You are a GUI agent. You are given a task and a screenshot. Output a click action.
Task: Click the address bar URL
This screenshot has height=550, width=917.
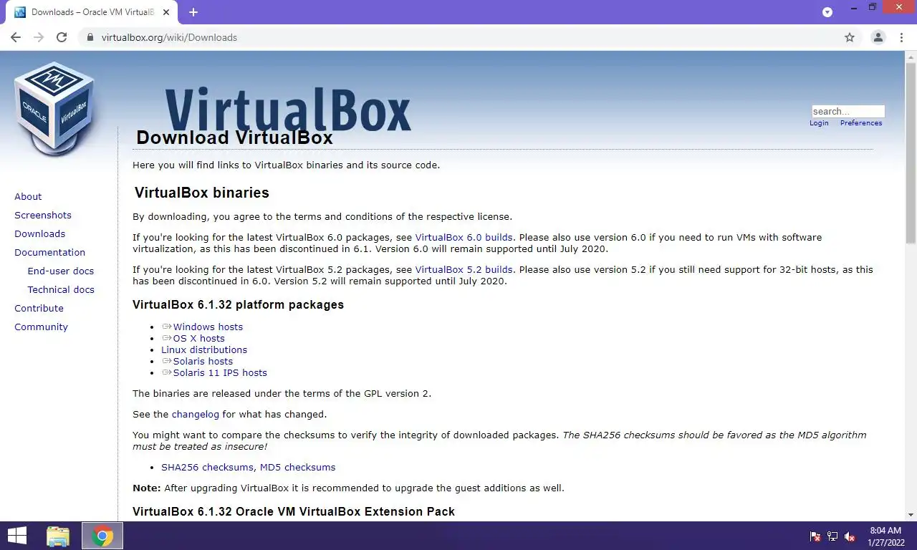coord(169,37)
